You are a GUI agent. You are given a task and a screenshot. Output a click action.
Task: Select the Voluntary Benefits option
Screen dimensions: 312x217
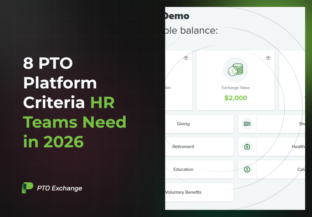[x=199, y=192]
